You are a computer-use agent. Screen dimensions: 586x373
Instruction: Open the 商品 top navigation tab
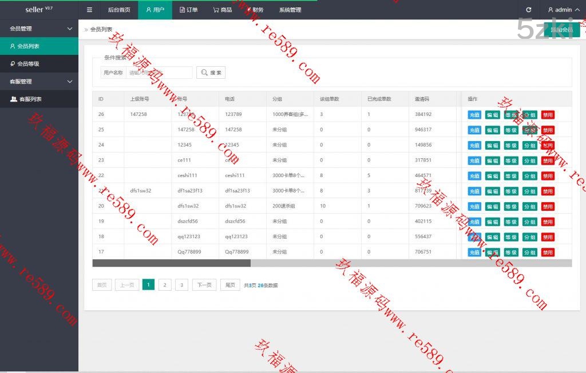click(x=222, y=10)
